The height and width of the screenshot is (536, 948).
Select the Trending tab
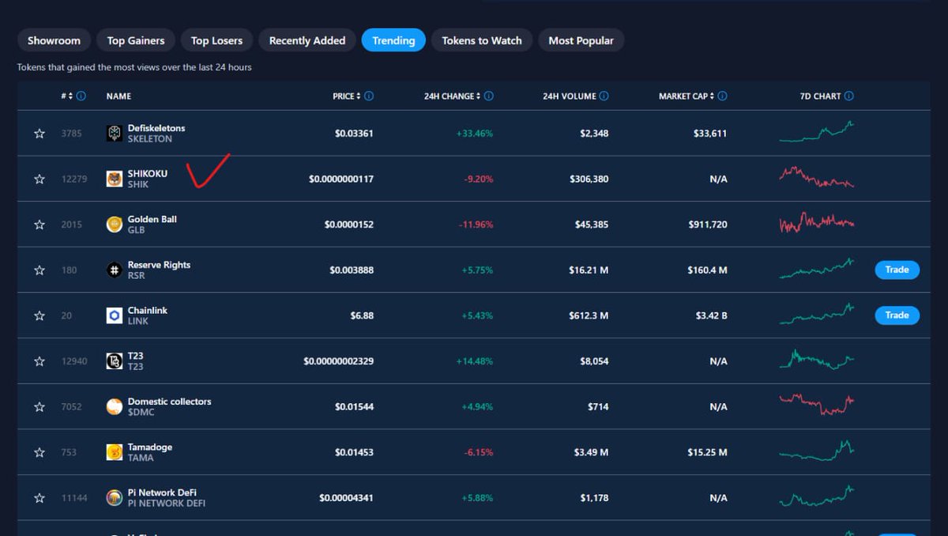[393, 40]
